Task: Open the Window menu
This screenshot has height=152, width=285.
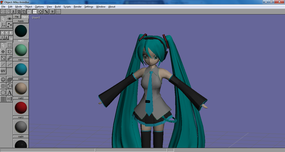Action: 101,7
